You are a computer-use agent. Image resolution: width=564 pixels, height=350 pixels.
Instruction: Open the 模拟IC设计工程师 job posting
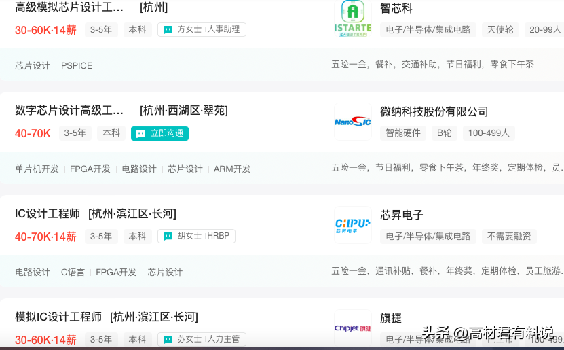tap(58, 317)
